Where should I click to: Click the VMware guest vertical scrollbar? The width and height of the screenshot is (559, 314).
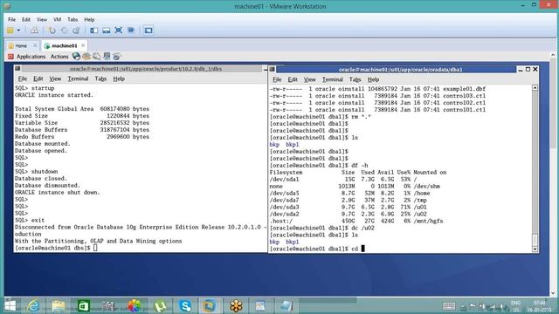553,174
